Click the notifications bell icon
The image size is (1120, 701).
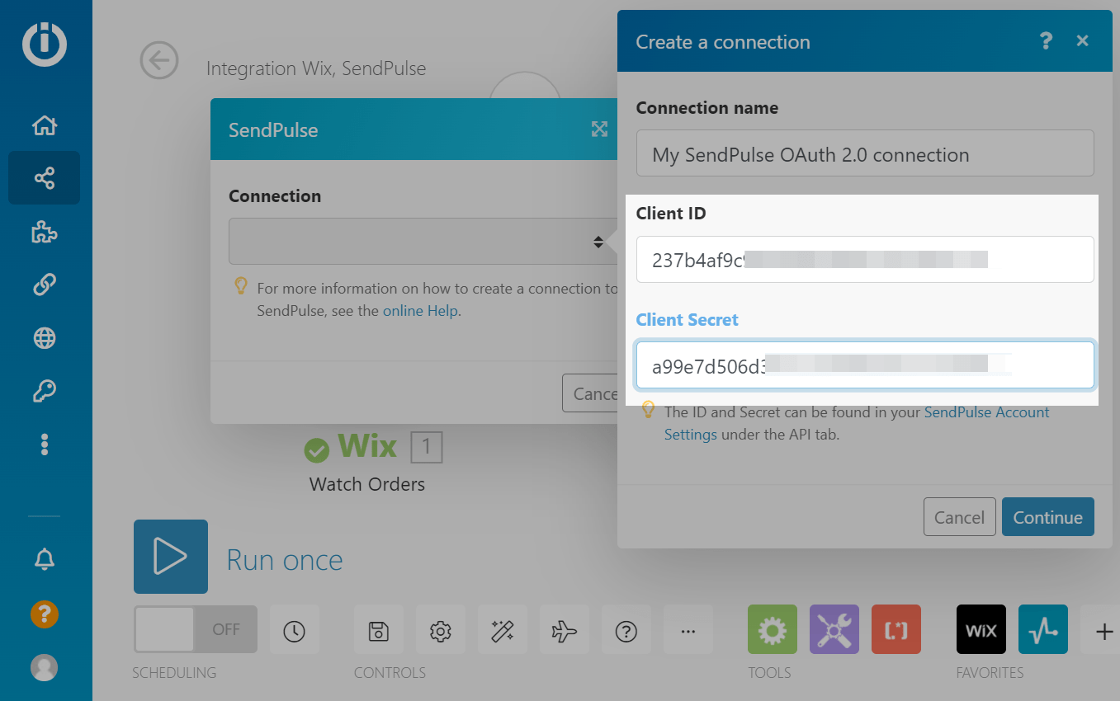45,559
